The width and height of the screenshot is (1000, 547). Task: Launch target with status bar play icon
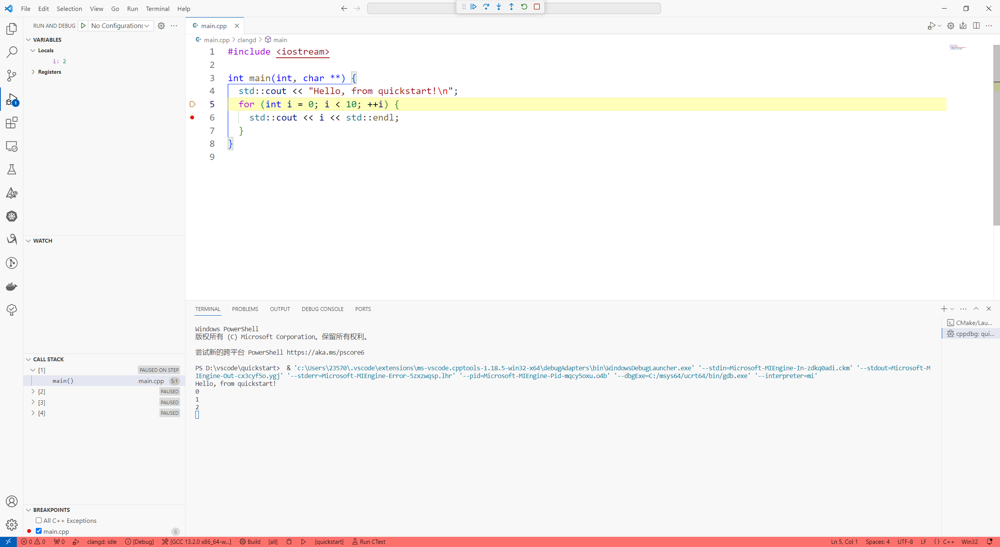(x=304, y=542)
